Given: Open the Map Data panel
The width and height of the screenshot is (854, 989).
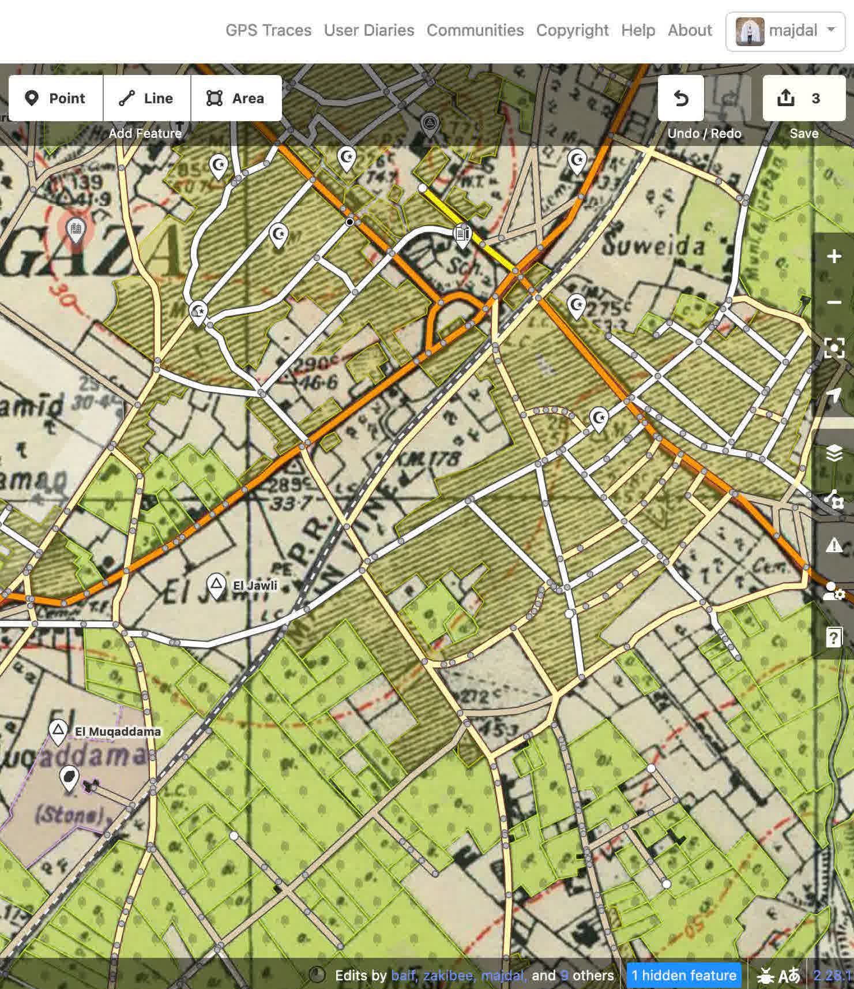Looking at the screenshot, I should pos(834,499).
